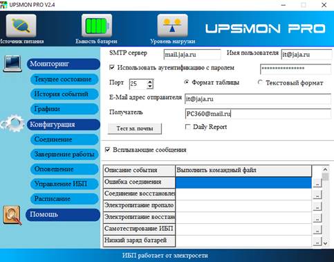Click the gear icon beside Конфигурация
334x262 pixels.
pyautogui.click(x=12, y=123)
